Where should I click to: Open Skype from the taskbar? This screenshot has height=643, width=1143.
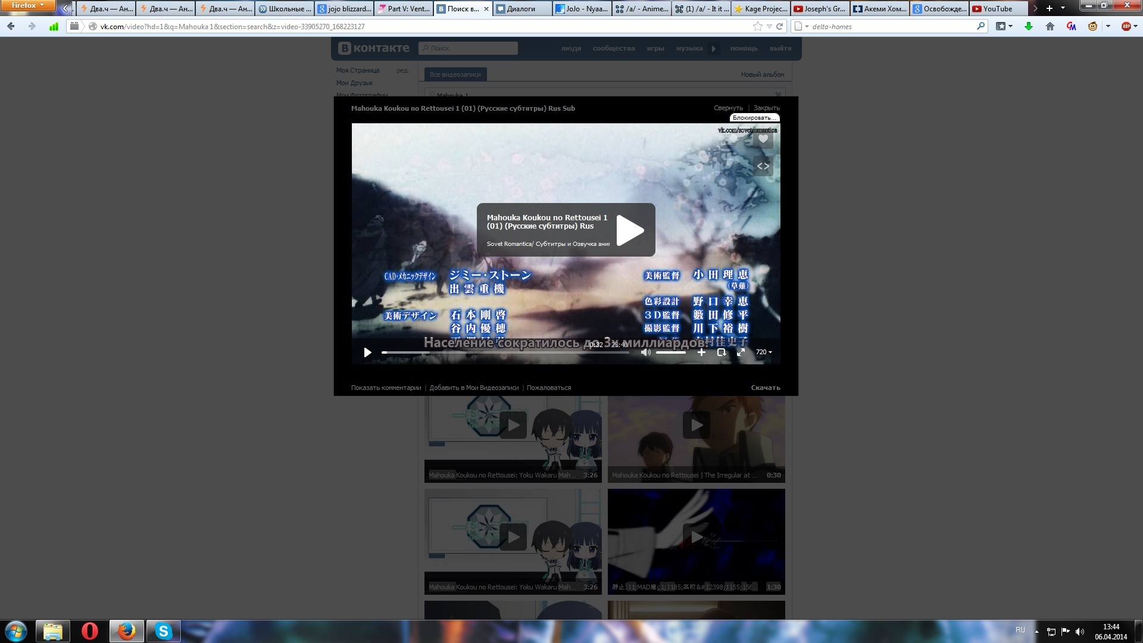[x=163, y=631]
